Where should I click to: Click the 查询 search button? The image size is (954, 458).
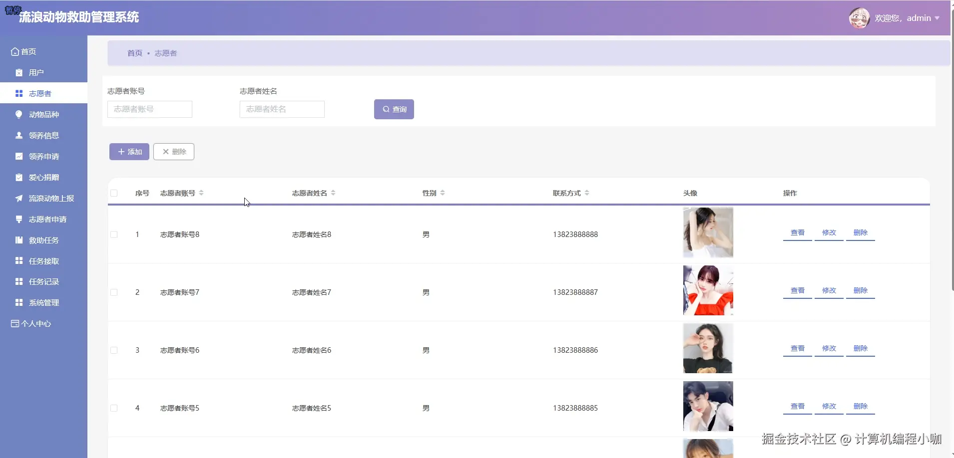[394, 109]
